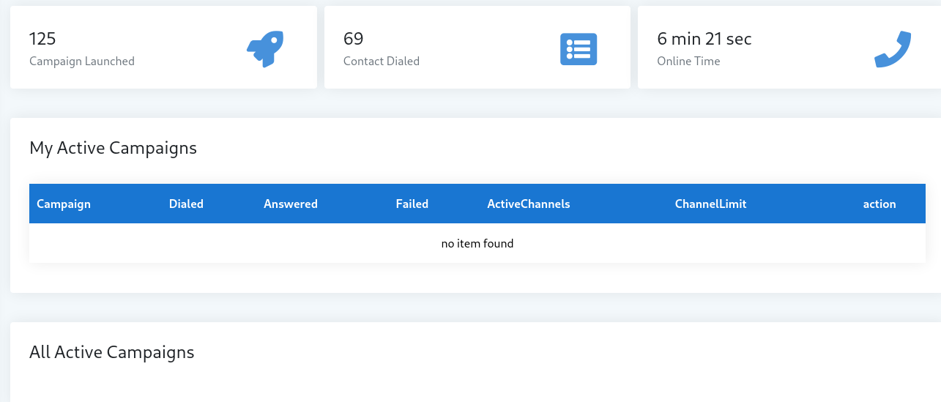
Task: Sort by the Failed column header
Action: pos(412,204)
